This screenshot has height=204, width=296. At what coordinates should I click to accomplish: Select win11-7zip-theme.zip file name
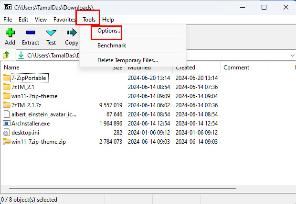39,141
